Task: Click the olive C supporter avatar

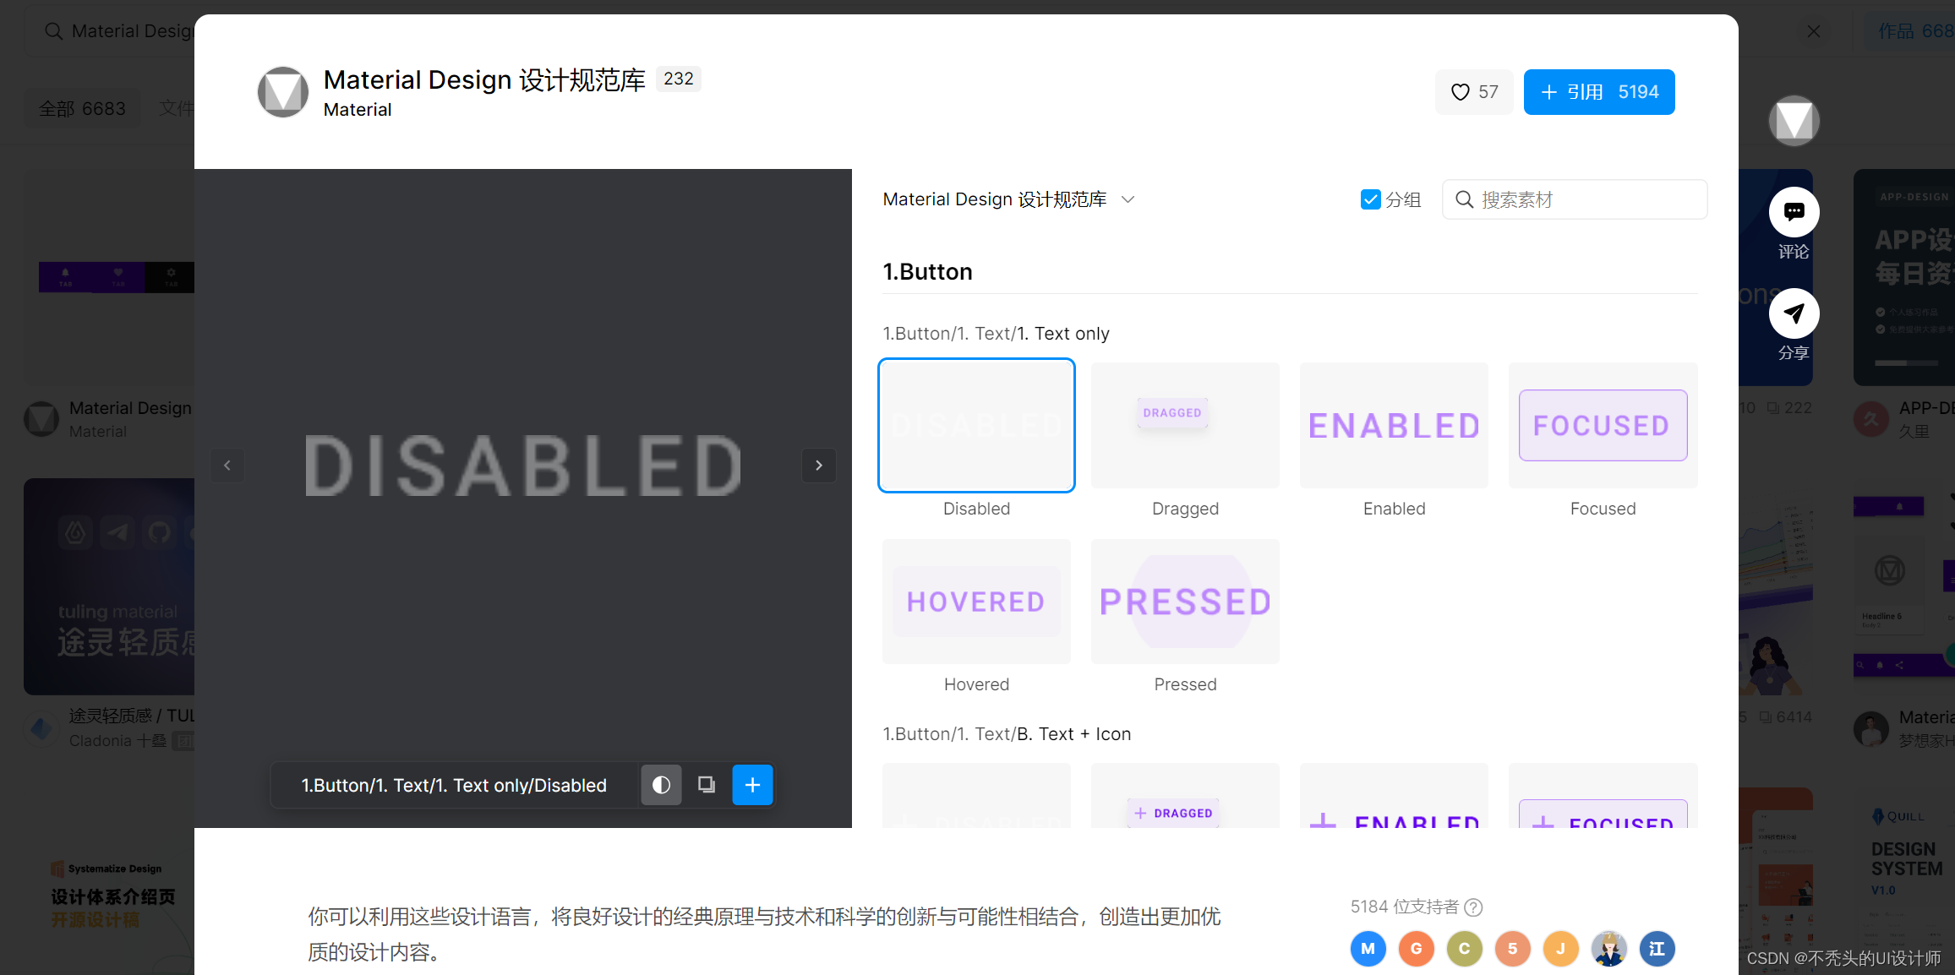Action: click(1464, 949)
